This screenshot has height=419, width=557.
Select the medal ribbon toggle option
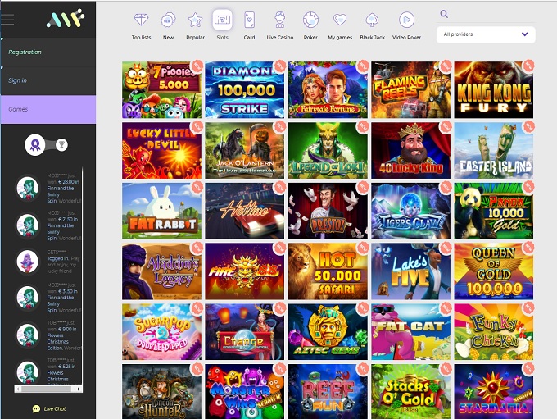click(34, 145)
